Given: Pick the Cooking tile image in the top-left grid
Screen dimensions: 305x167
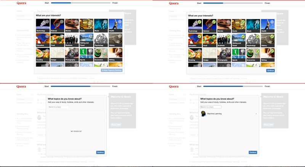Looking at the screenshot, I should tap(43, 55).
